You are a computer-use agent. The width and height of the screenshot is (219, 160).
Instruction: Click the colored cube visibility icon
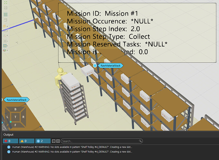click(x=5, y=50)
